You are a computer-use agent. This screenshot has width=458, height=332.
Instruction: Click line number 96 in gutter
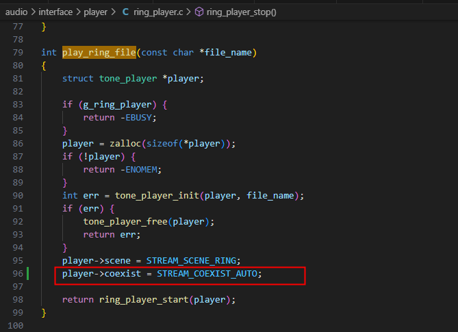point(18,273)
